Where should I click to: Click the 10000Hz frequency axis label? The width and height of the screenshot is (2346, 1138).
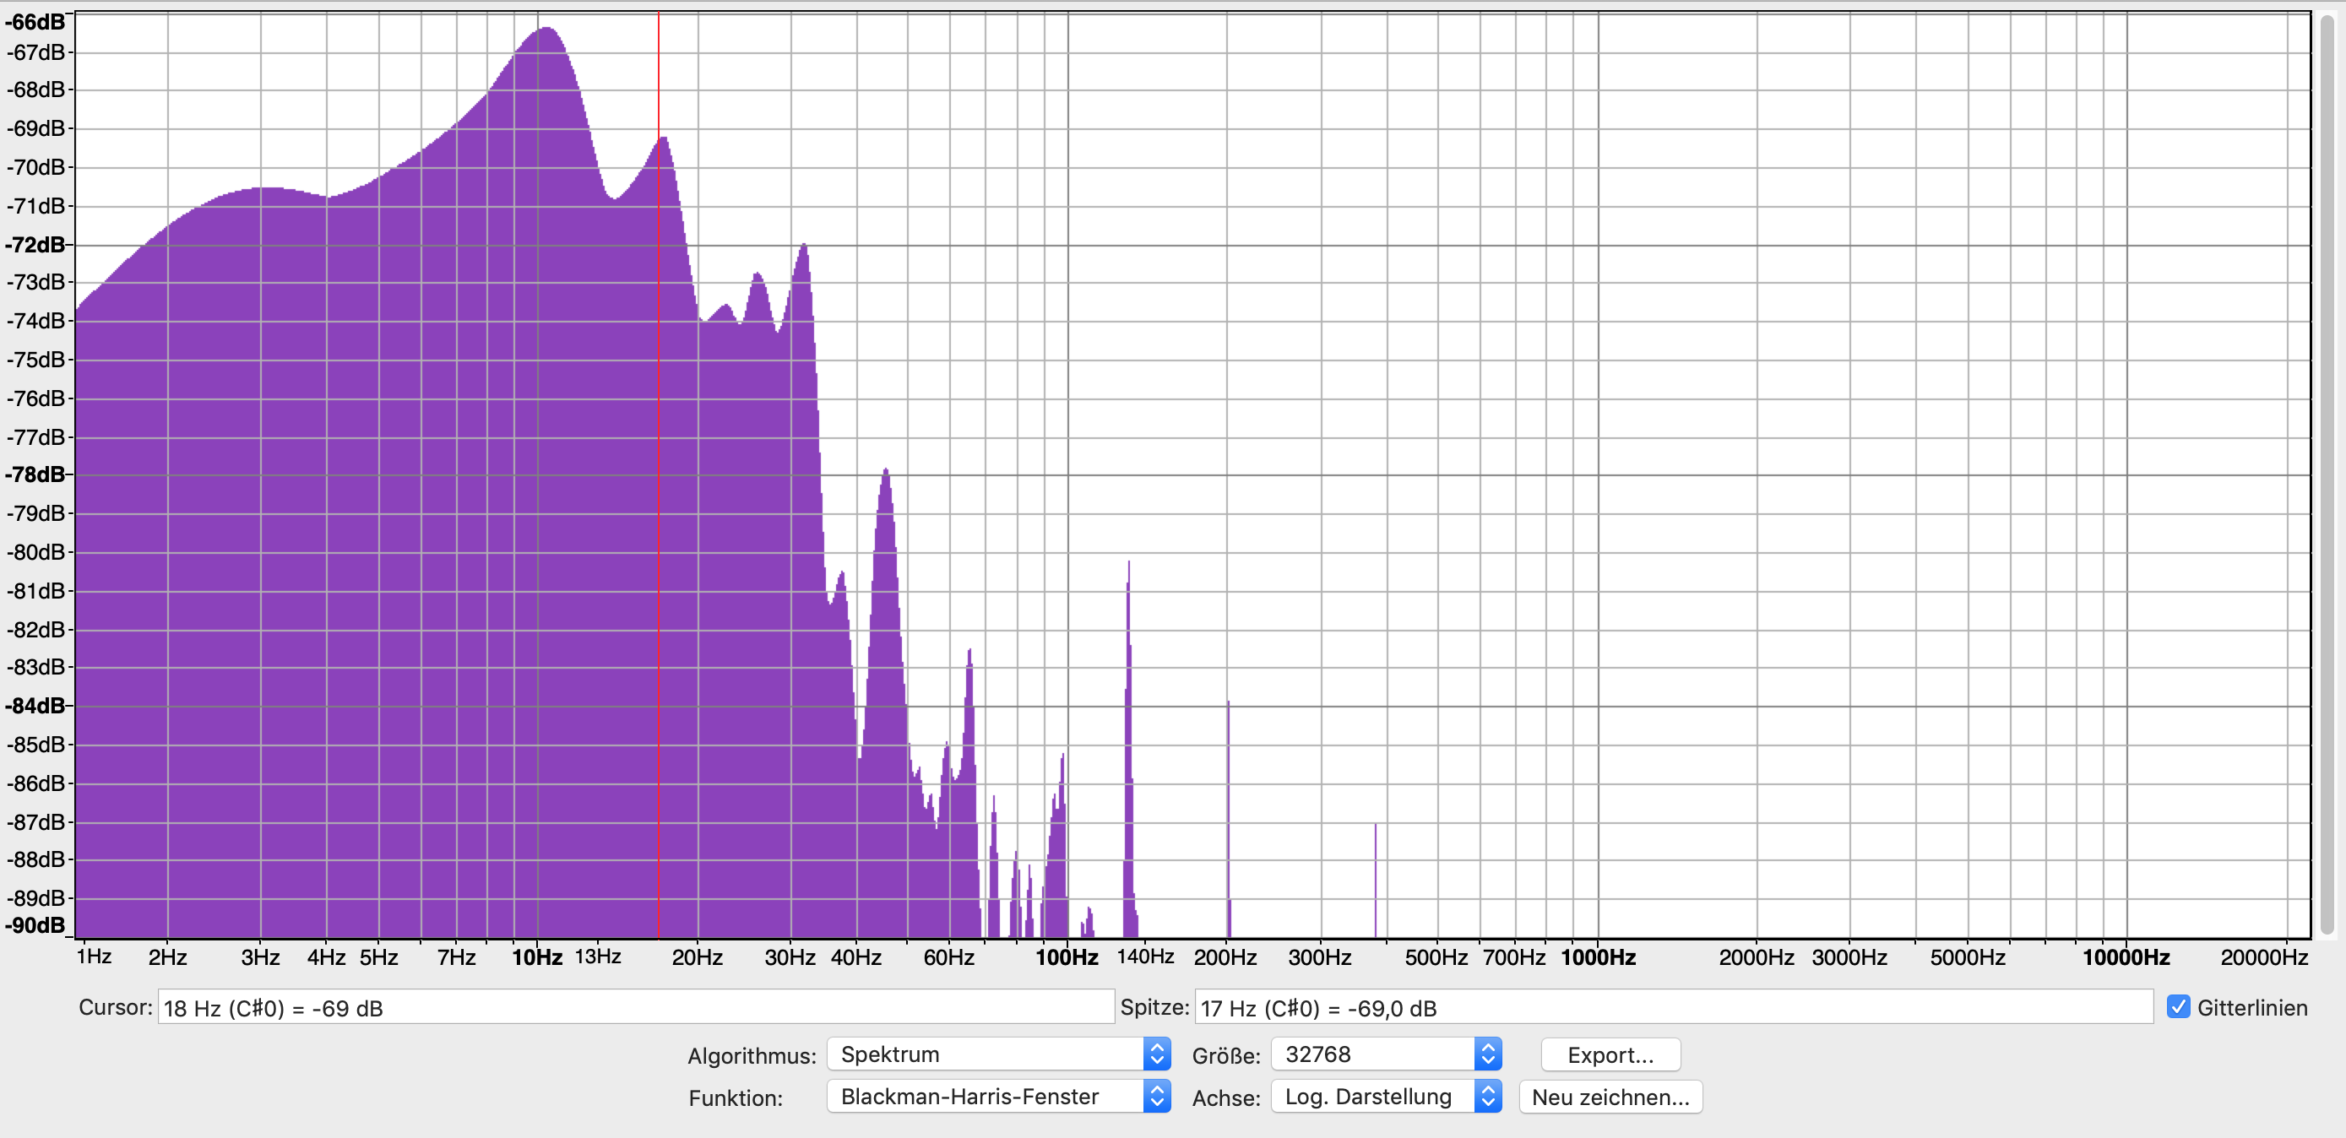(2126, 956)
